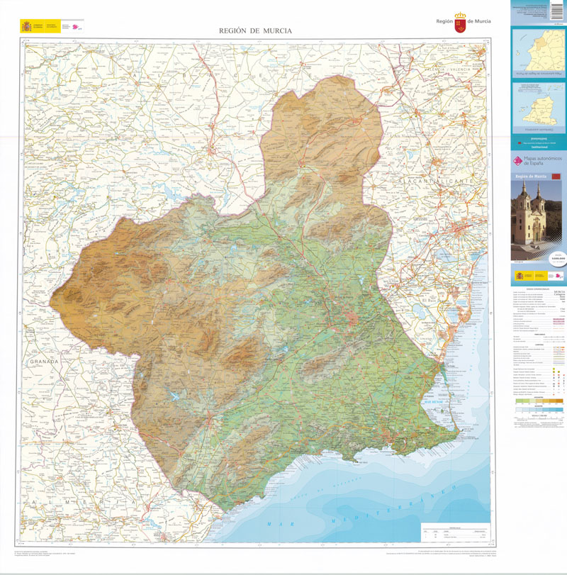Click the white table box over the sea
The image size is (567, 575).
(456, 532)
